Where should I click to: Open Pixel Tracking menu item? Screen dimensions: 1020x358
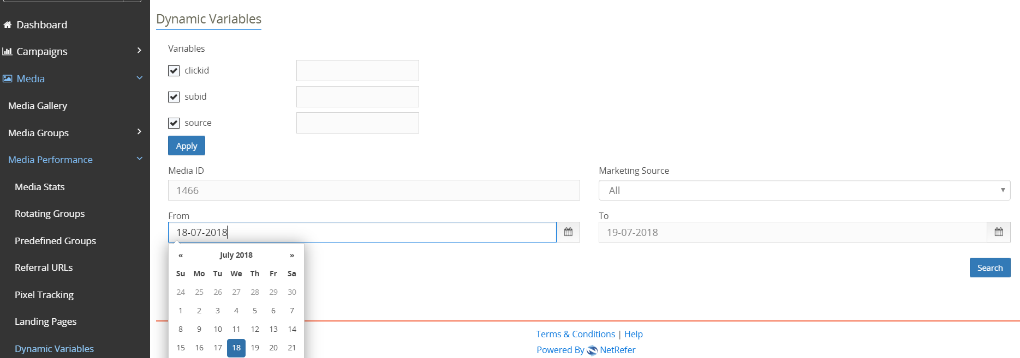click(x=44, y=295)
